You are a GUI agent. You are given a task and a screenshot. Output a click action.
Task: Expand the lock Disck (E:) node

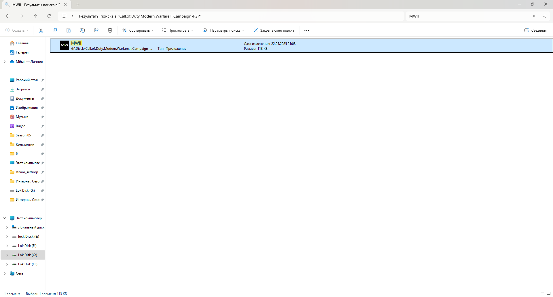point(7,237)
